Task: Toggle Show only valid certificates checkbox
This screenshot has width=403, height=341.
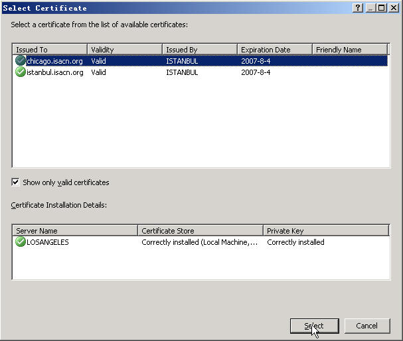Action: (16, 182)
